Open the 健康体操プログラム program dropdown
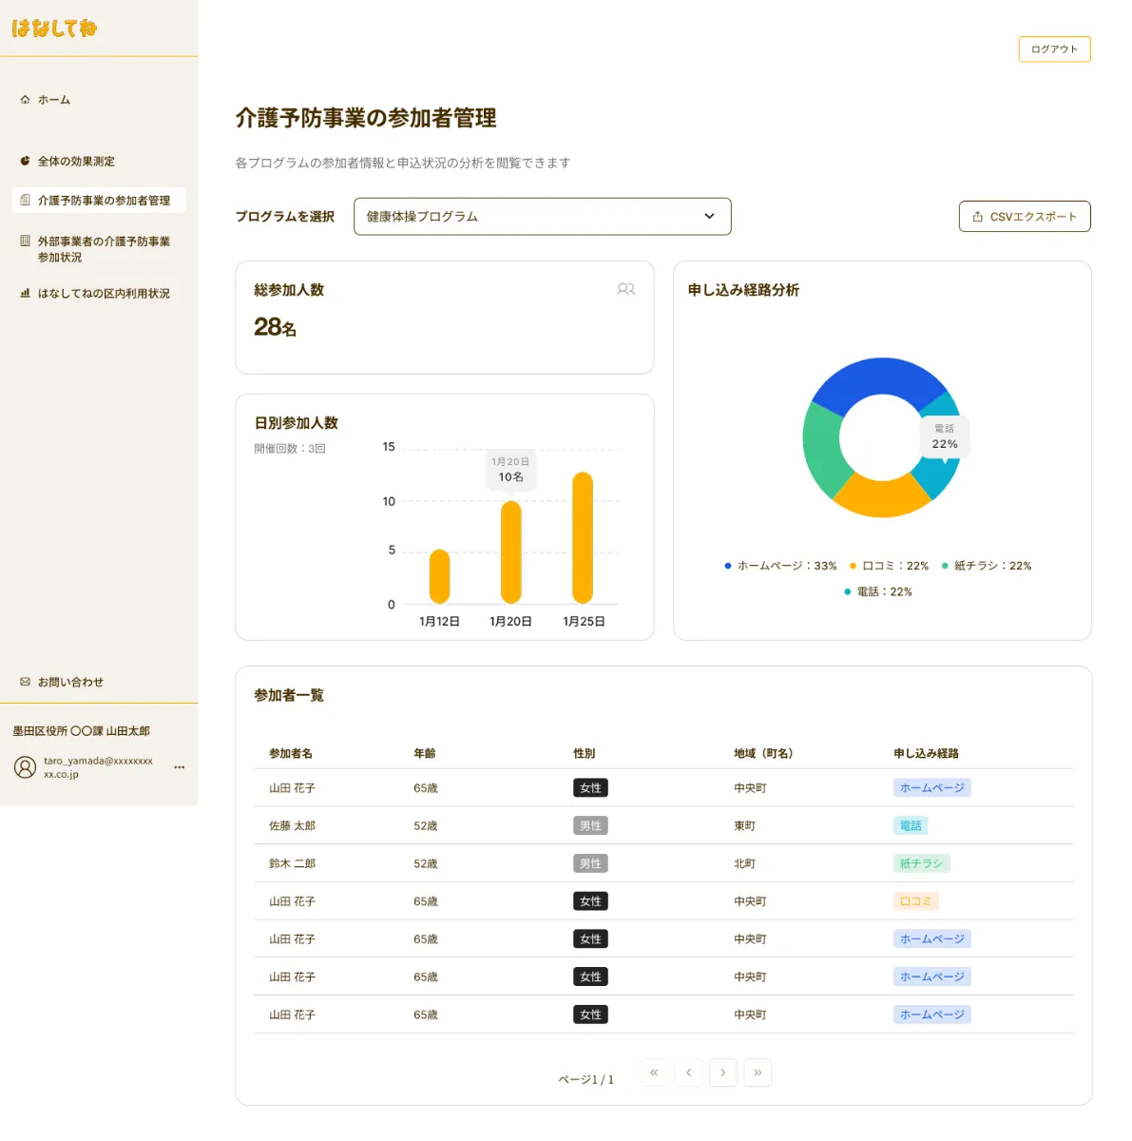Image resolution: width=1132 pixels, height=1141 pixels. pos(542,217)
